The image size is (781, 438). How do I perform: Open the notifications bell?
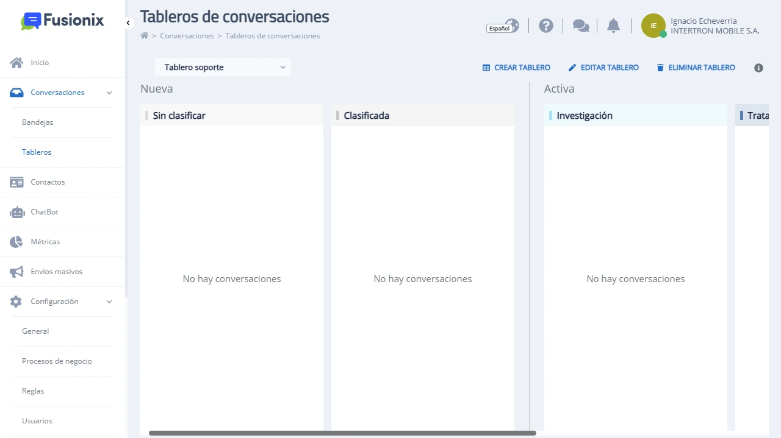tap(613, 26)
